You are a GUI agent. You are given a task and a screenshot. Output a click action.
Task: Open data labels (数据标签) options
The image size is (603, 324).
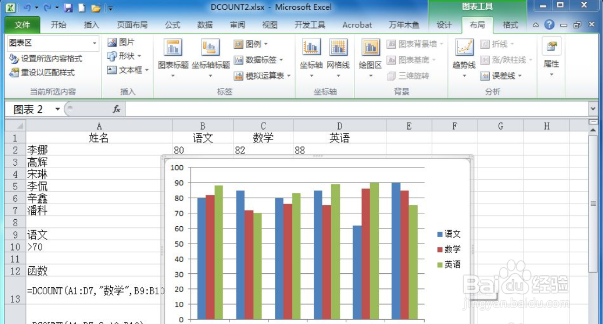258,59
